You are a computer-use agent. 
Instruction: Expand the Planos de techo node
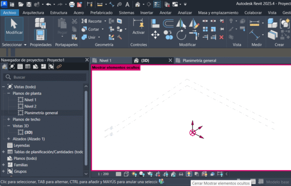pos(9,119)
